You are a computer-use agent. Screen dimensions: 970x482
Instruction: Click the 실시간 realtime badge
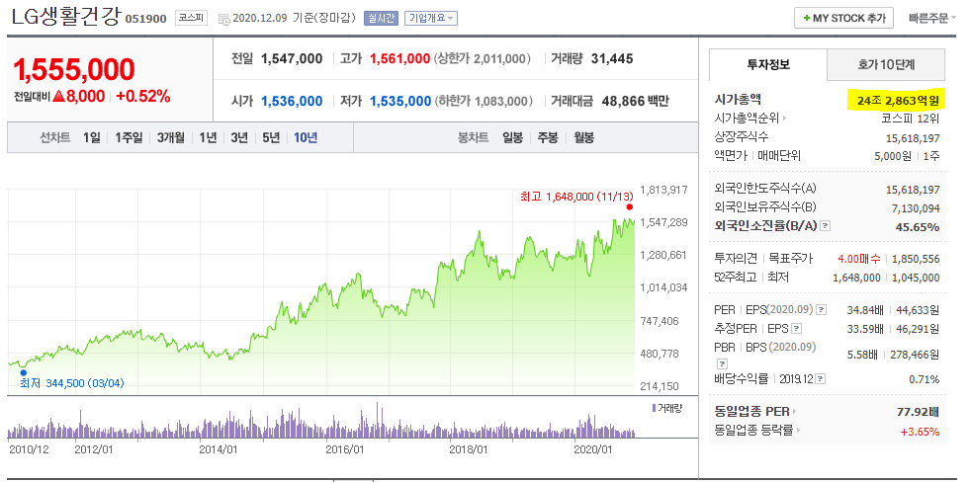click(381, 18)
